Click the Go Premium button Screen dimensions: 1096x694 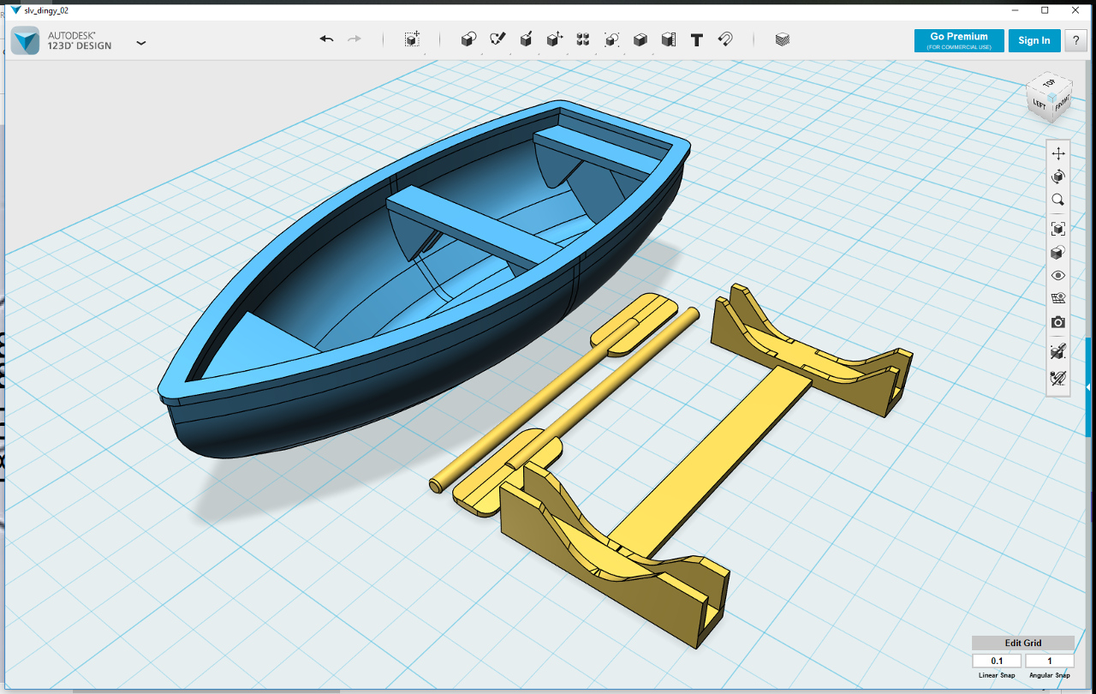958,40
